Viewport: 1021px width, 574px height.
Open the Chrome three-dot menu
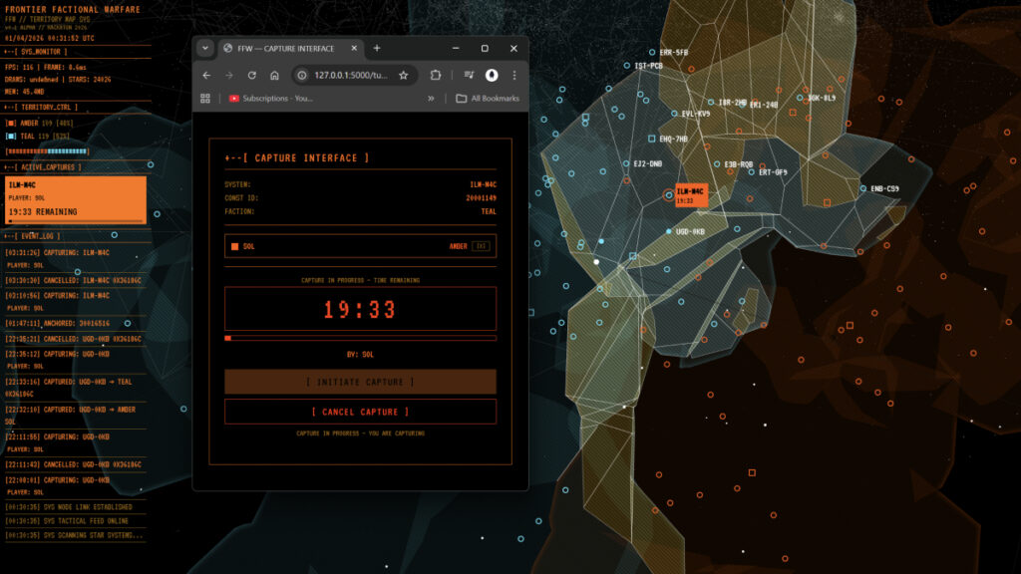click(514, 76)
